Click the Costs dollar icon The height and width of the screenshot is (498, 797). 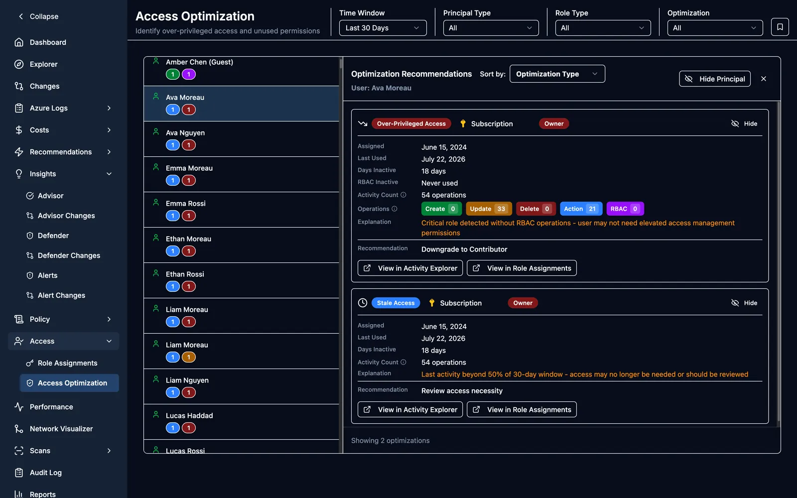pos(19,130)
